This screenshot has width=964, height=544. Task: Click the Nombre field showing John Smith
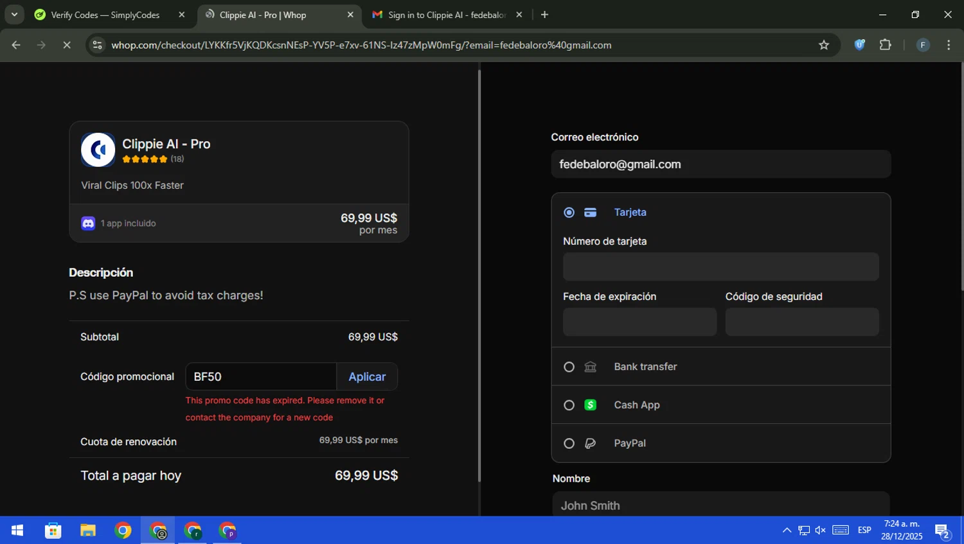coord(720,504)
